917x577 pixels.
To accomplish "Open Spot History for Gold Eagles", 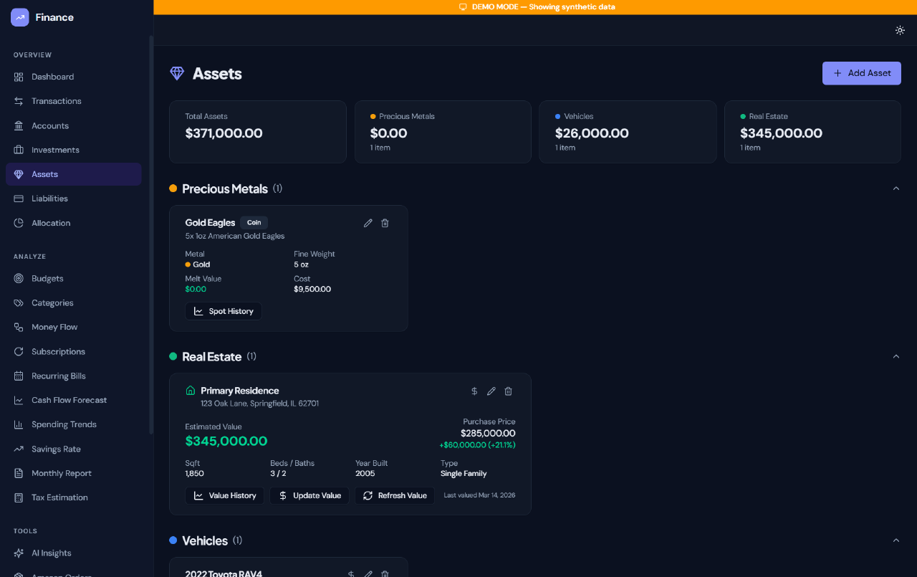I will [x=223, y=310].
